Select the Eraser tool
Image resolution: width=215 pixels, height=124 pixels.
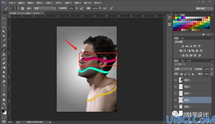[x=4, y=63]
